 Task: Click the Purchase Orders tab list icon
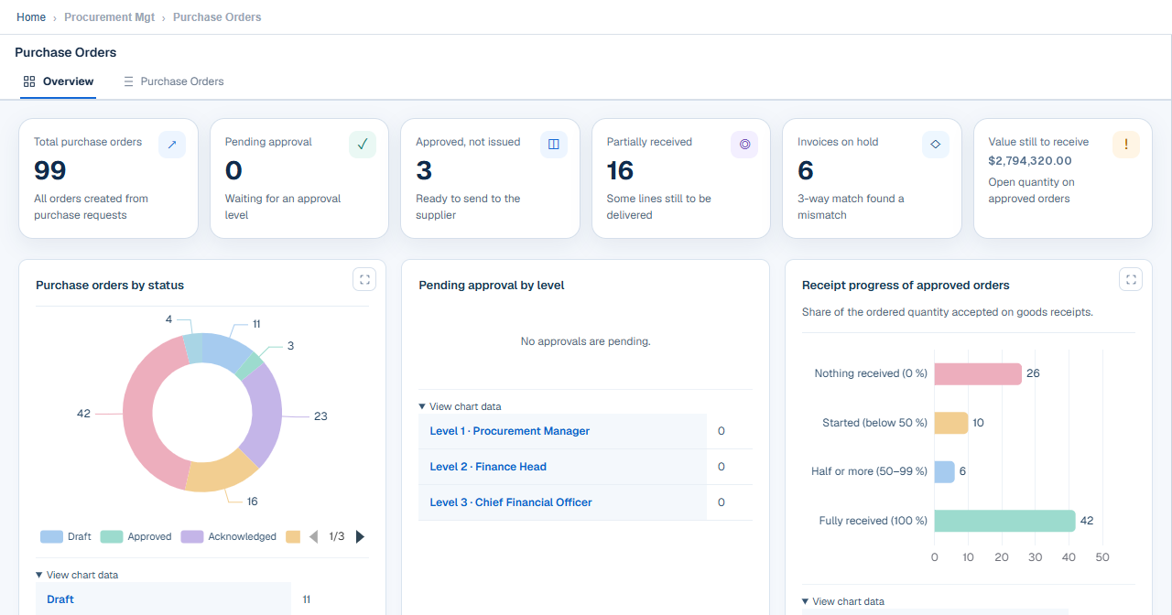click(x=129, y=81)
